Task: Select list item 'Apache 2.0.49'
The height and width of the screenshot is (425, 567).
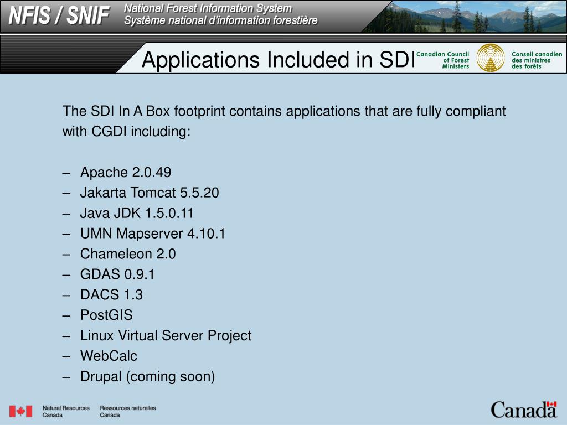Action: click(126, 173)
